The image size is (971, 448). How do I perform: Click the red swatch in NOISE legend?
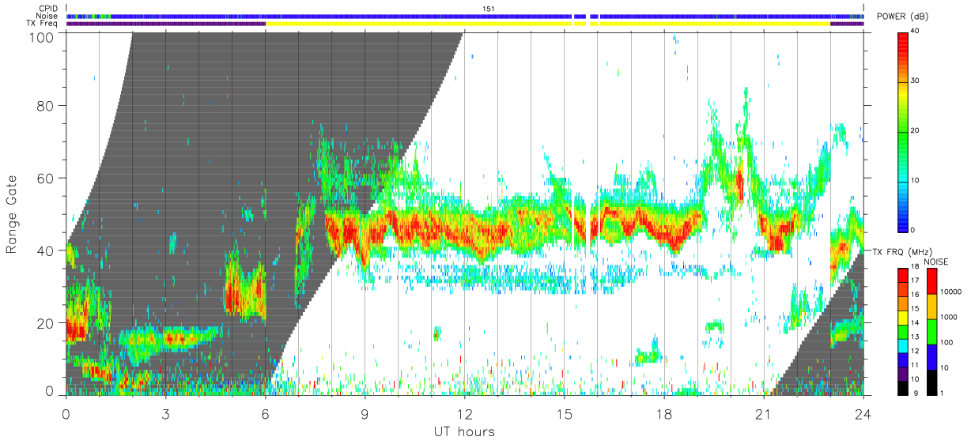click(931, 281)
